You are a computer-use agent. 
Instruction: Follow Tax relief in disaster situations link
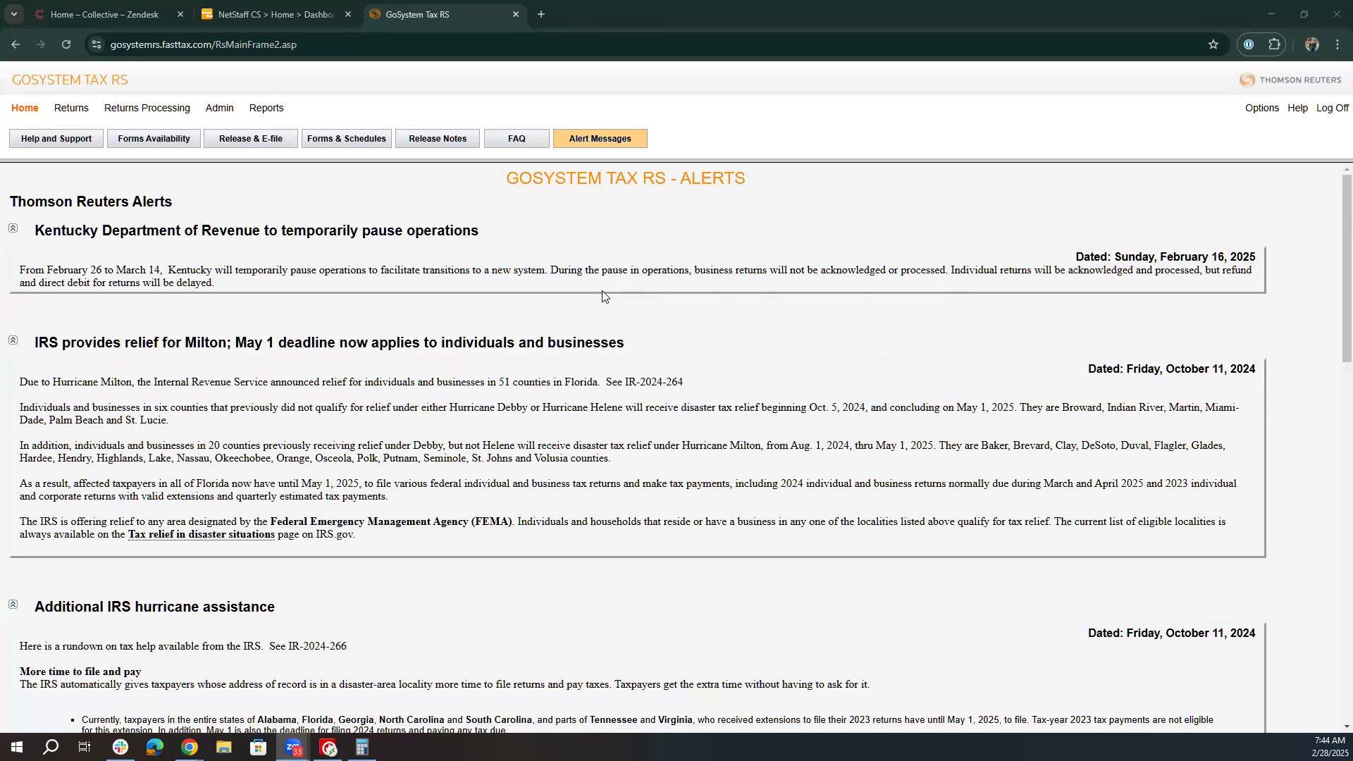(201, 534)
